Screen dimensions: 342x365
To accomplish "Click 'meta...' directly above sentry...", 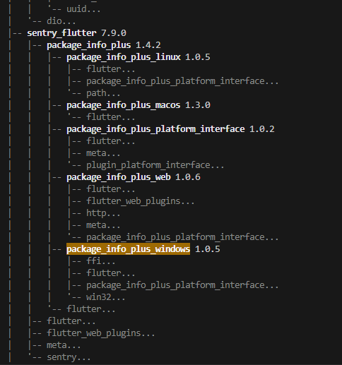I will point(64,345).
